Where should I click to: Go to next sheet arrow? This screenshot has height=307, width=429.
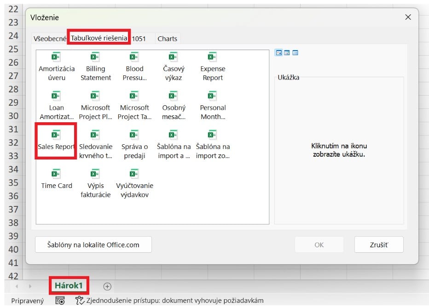click(30, 286)
